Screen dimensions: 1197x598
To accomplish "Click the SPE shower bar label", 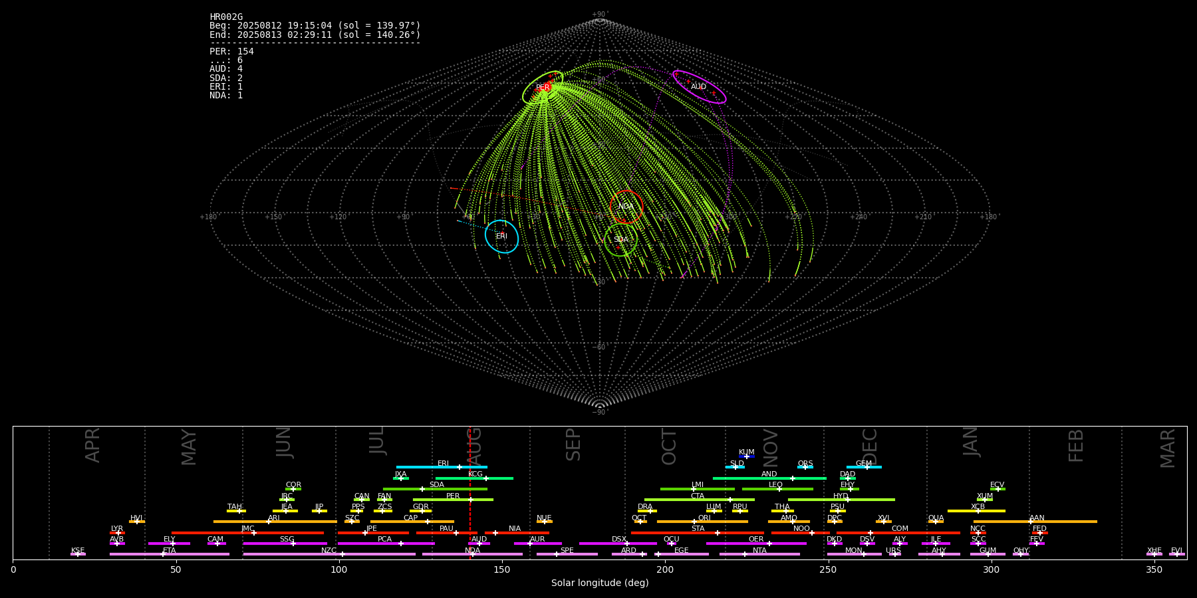I will tap(567, 551).
